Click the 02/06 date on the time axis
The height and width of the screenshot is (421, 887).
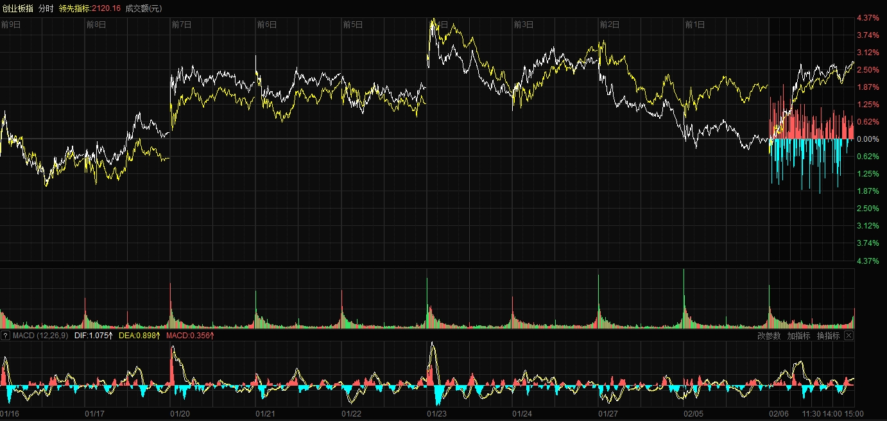(779, 414)
